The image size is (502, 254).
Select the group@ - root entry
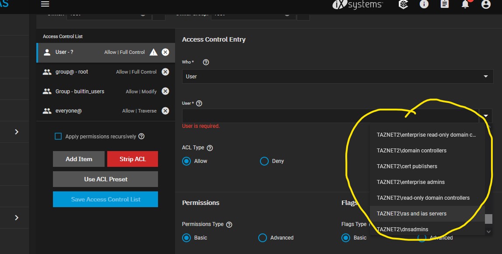pyautogui.click(x=105, y=72)
